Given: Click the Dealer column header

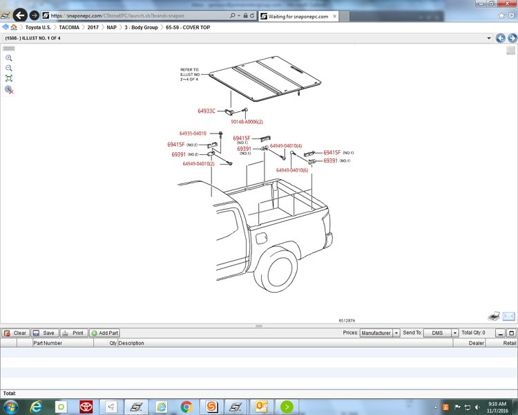Looking at the screenshot, I should point(469,343).
